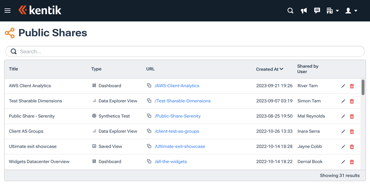Click the Mal Reynolds user cell

[x=311, y=116]
